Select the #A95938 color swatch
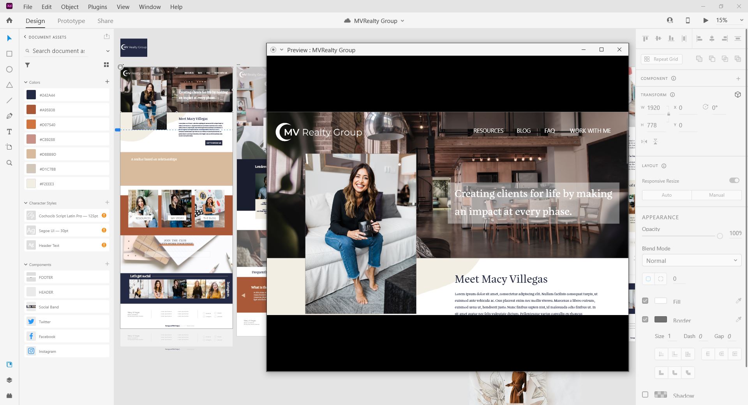 (31, 110)
